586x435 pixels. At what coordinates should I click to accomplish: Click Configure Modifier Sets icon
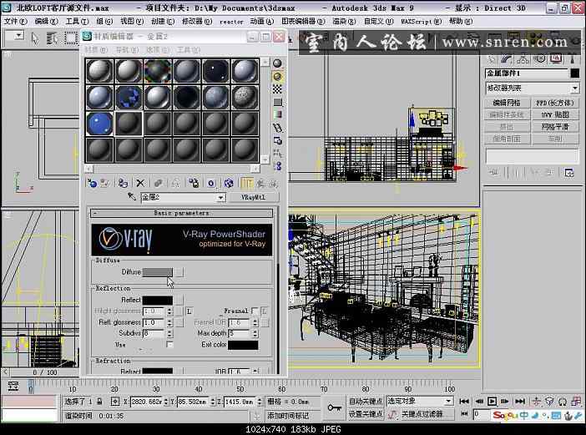(x=568, y=173)
